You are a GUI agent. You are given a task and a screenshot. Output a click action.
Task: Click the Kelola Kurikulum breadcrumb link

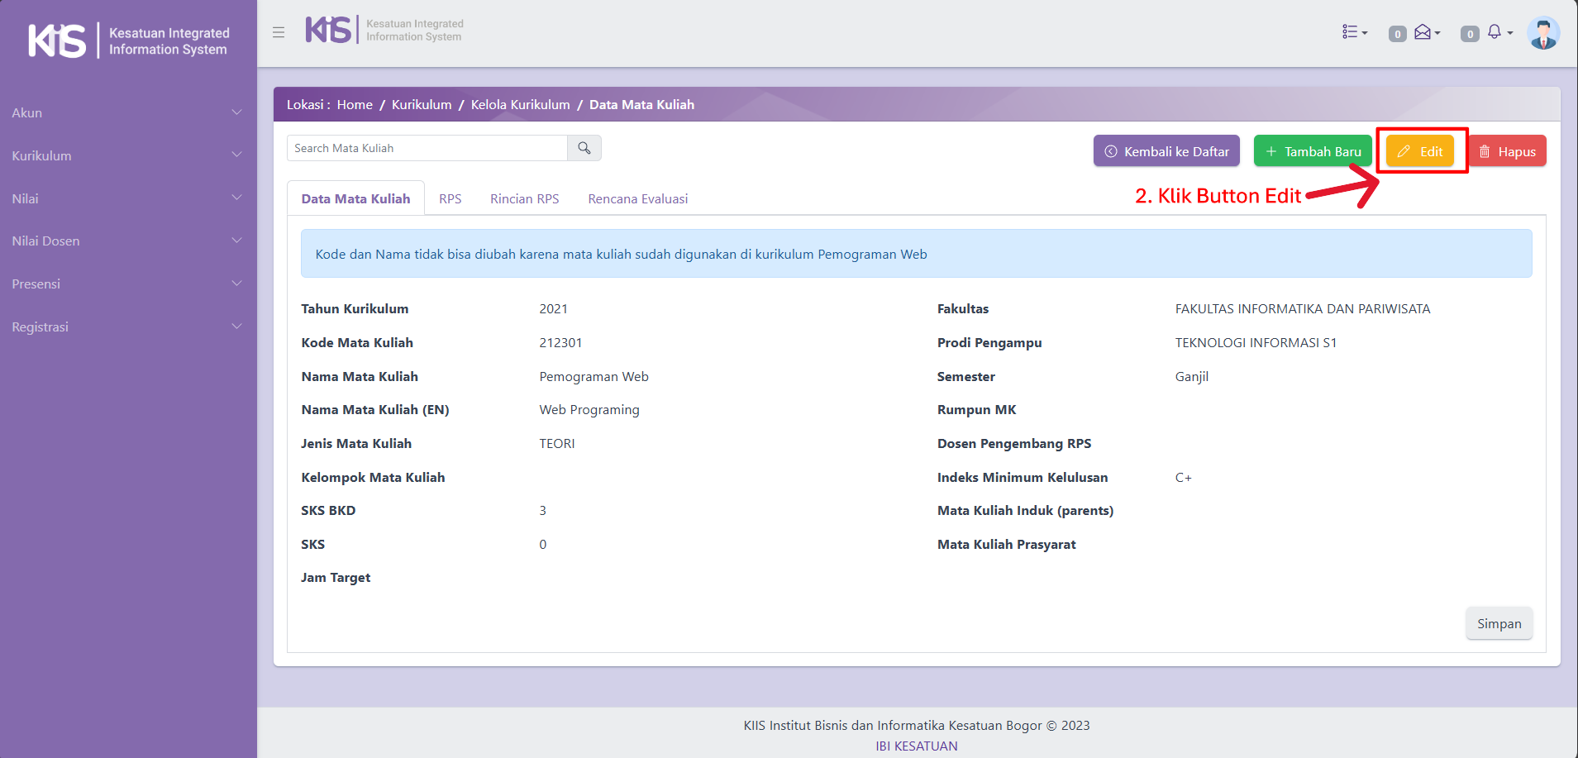click(520, 104)
